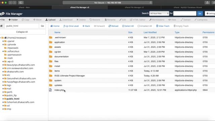Image resolution: width=215 pixels, height=121 pixels.
Task: Click the Delete toolbar button
Action: click(81, 20)
